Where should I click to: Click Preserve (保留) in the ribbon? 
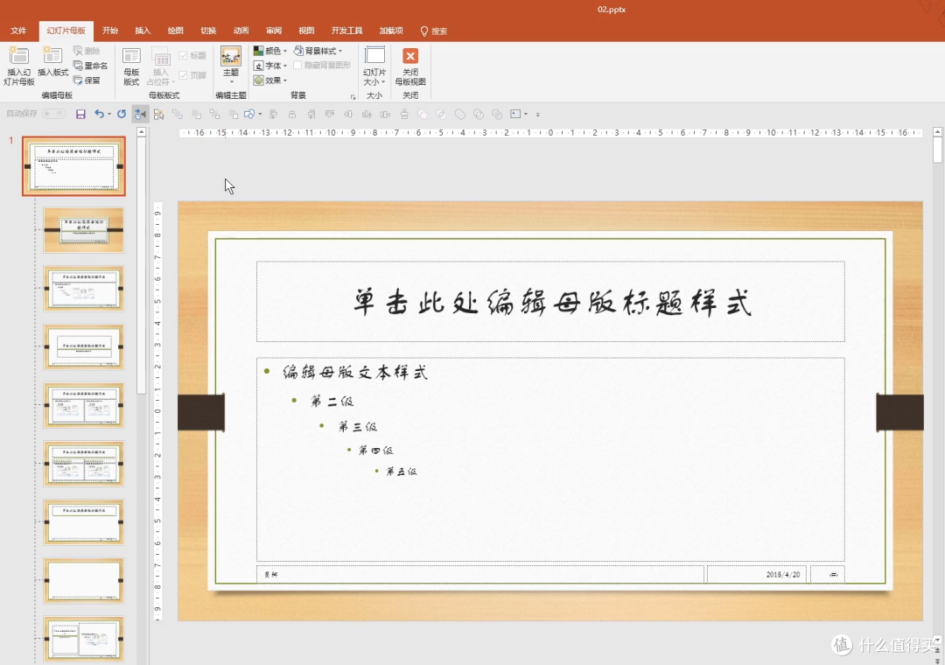[x=87, y=80]
